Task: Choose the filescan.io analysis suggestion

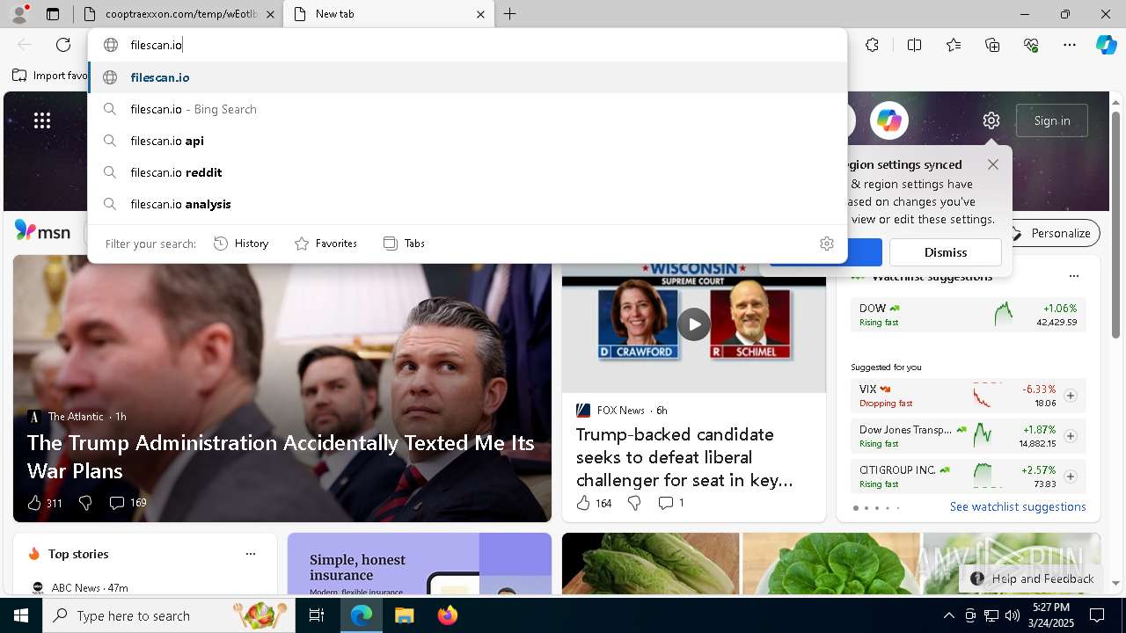Action: (467, 204)
